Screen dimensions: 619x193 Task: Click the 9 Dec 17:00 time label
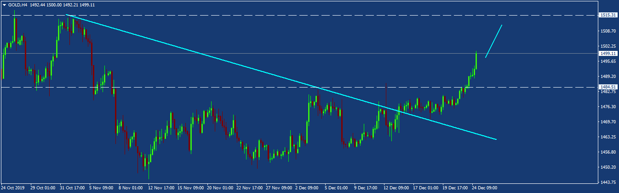coord(367,188)
